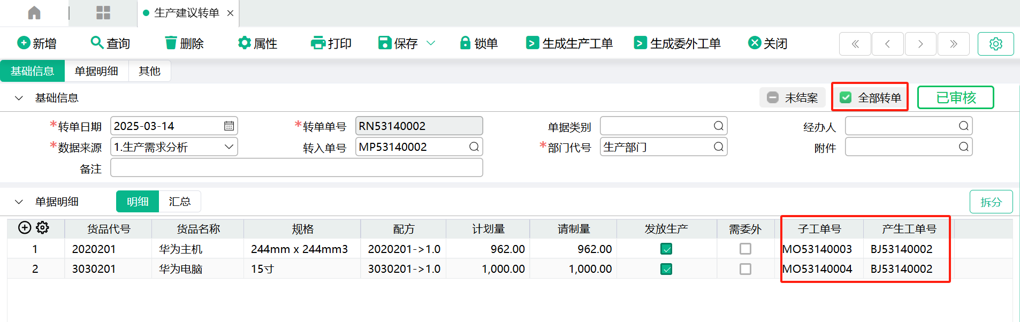Click the 新增 (add new) toolbar icon
Viewport: 1020px width, 322px height.
click(x=24, y=43)
